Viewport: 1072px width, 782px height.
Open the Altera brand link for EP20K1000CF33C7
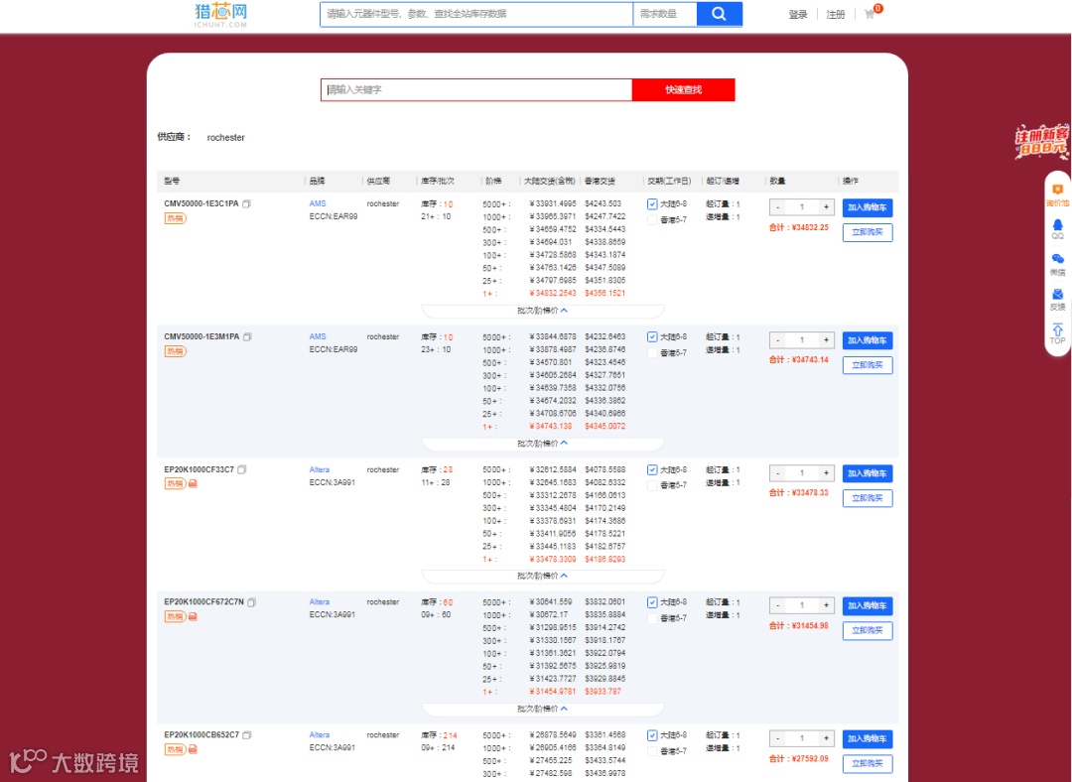(320, 469)
